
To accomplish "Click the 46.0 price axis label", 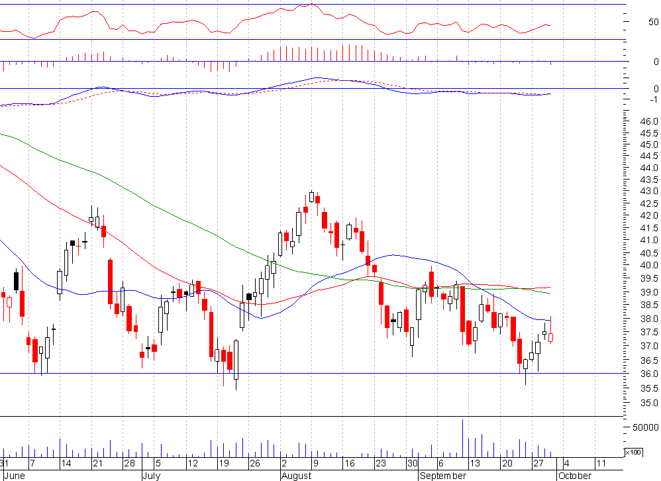I will [649, 121].
